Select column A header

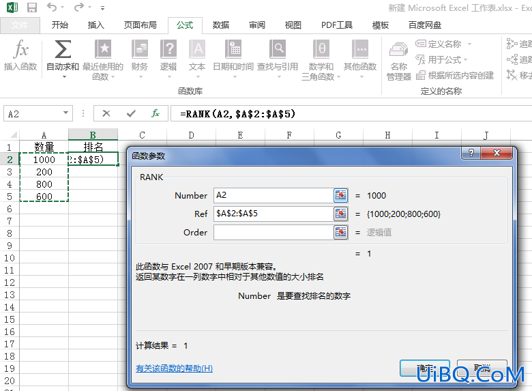click(44, 134)
